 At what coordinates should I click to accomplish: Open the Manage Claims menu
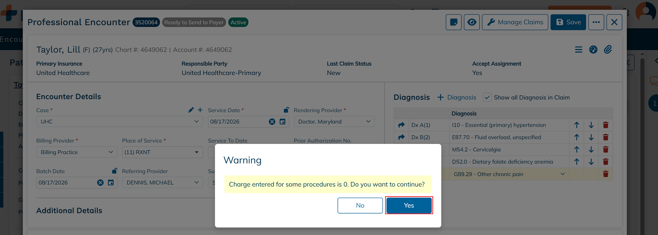pos(515,22)
